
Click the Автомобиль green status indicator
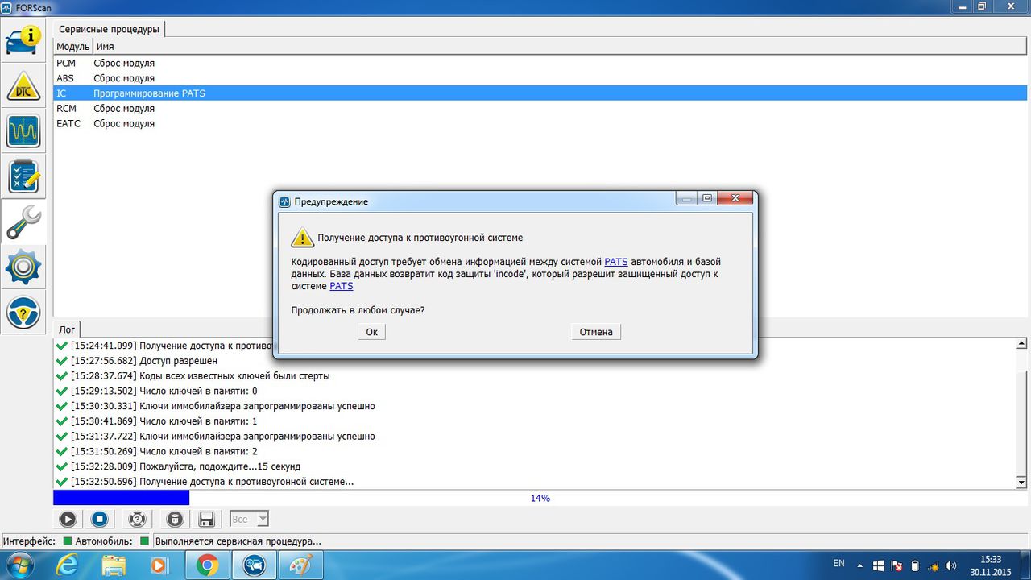click(144, 541)
